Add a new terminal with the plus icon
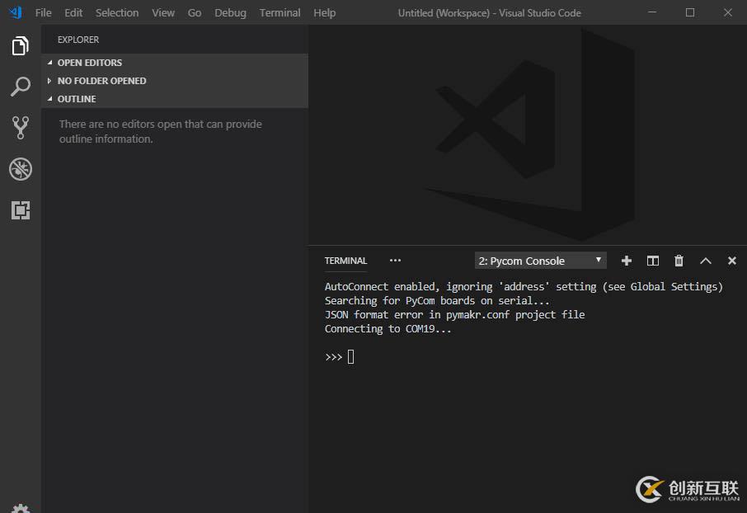The image size is (747, 513). pos(627,260)
